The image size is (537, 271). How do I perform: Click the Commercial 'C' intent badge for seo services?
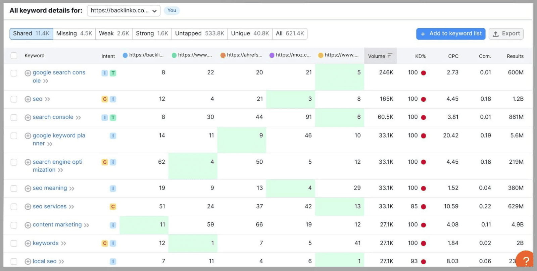tap(113, 207)
